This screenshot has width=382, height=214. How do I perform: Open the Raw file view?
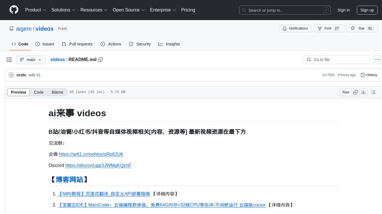(x=346, y=92)
